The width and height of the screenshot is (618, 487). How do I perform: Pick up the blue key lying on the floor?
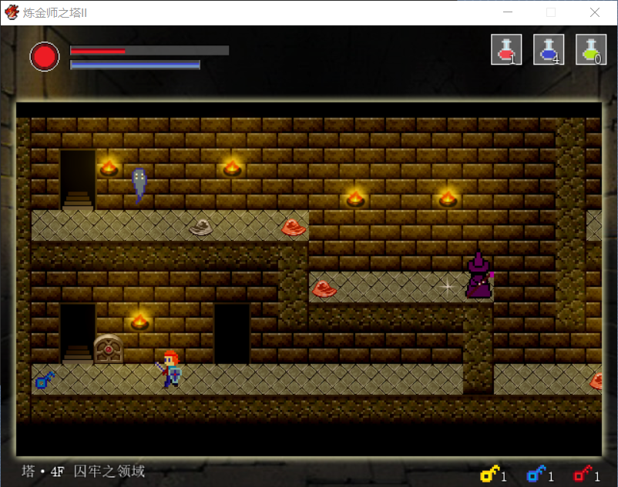tap(45, 379)
